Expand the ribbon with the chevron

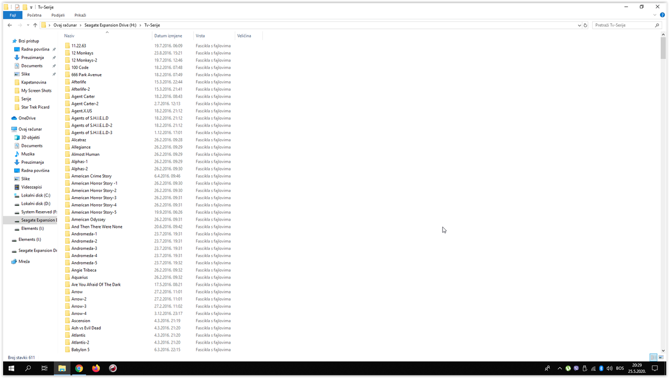click(x=655, y=15)
